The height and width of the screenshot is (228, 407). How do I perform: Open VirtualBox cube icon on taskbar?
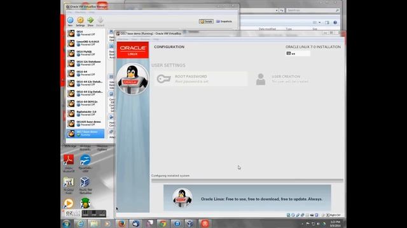click(190, 224)
